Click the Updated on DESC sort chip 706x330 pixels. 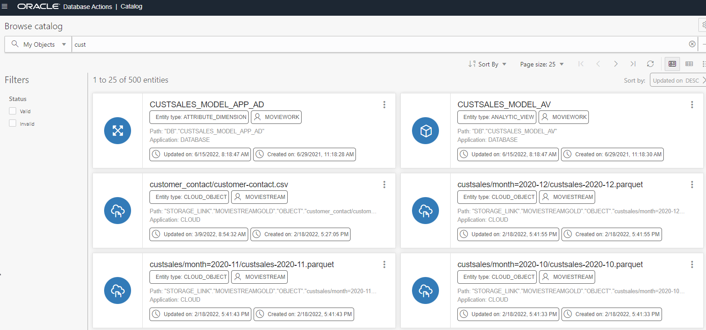pos(678,80)
